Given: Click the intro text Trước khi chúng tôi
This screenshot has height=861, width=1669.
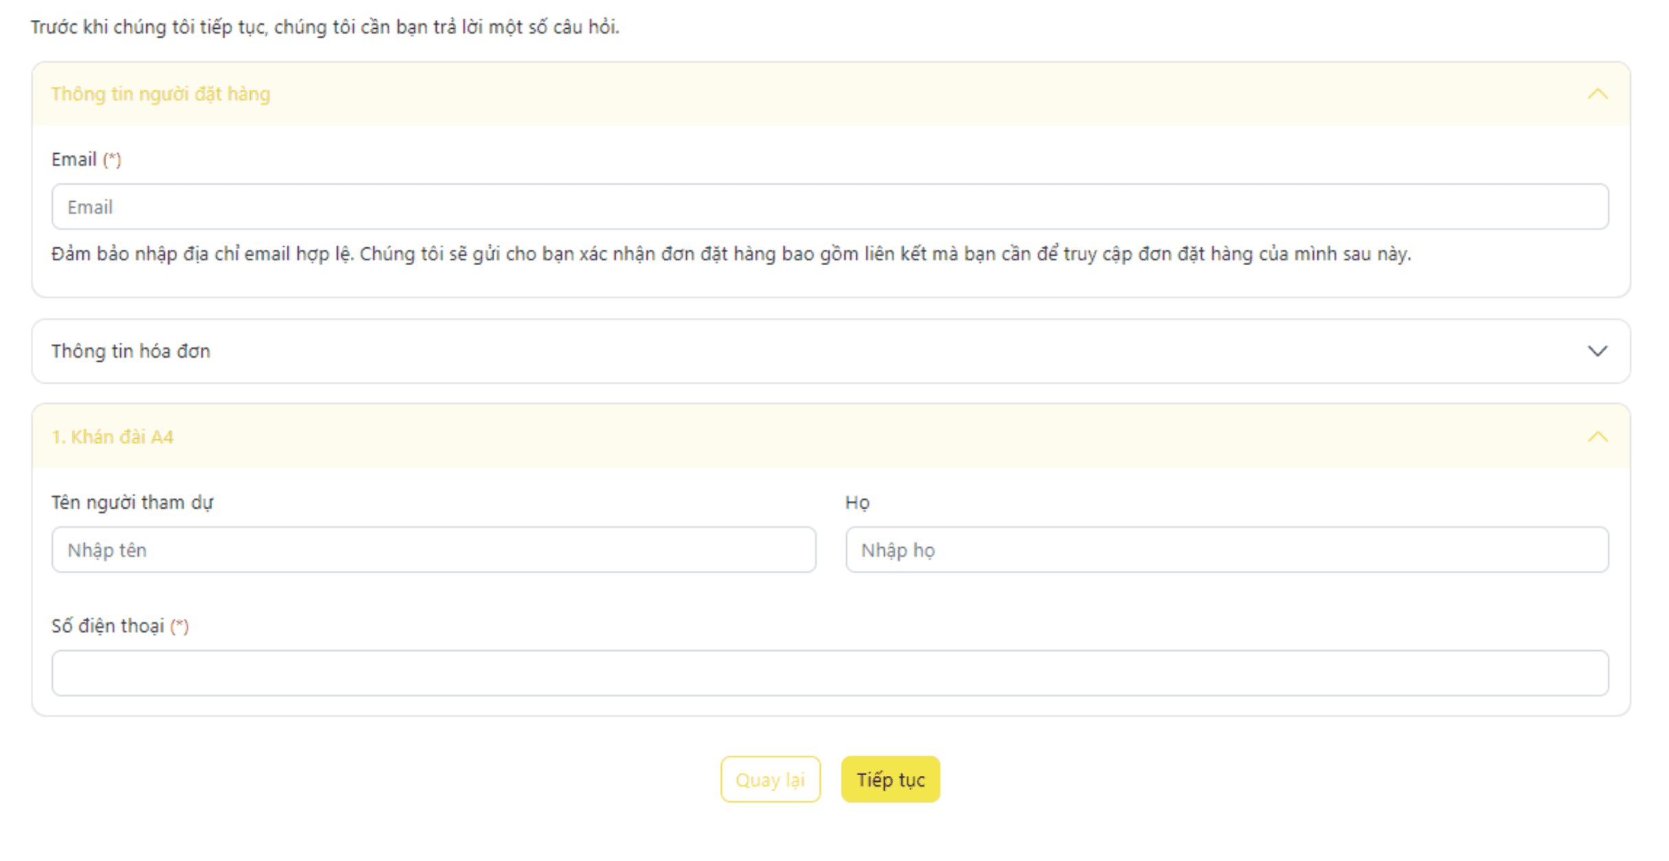Looking at the screenshot, I should pos(325,27).
